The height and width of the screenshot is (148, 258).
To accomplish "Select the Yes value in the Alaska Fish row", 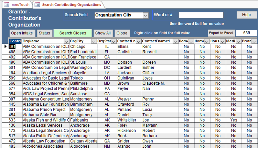I will click(234, 120).
